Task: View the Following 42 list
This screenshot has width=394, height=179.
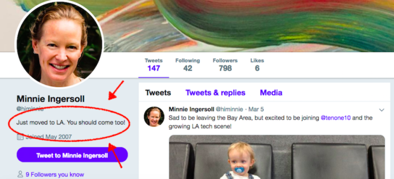Action: pos(187,65)
